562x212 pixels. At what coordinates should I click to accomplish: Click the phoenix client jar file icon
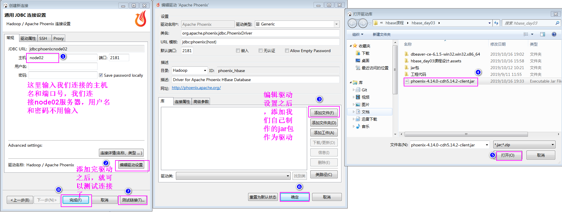pos(407,81)
